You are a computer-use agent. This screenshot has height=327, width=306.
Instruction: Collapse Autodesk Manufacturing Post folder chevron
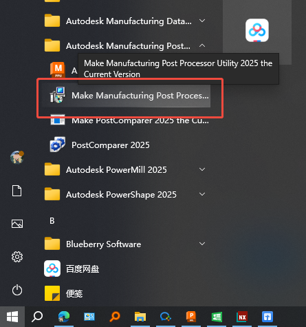202,45
